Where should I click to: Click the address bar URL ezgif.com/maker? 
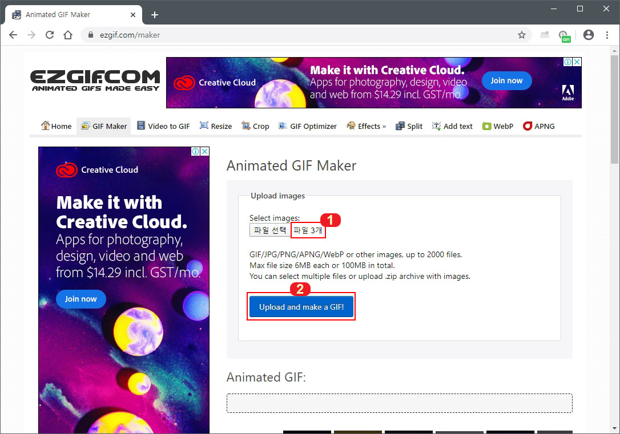coord(130,35)
